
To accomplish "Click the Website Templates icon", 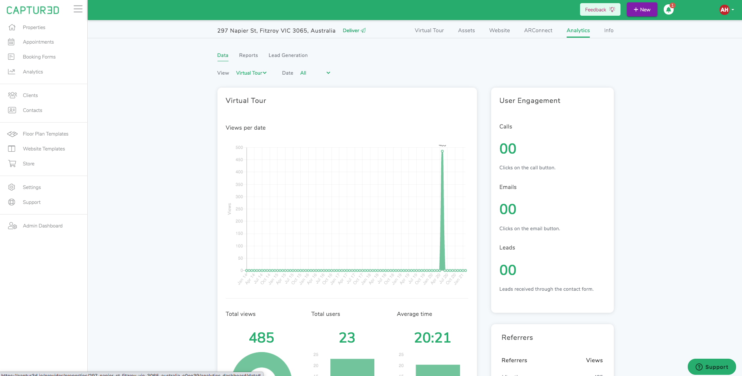I will point(12,149).
